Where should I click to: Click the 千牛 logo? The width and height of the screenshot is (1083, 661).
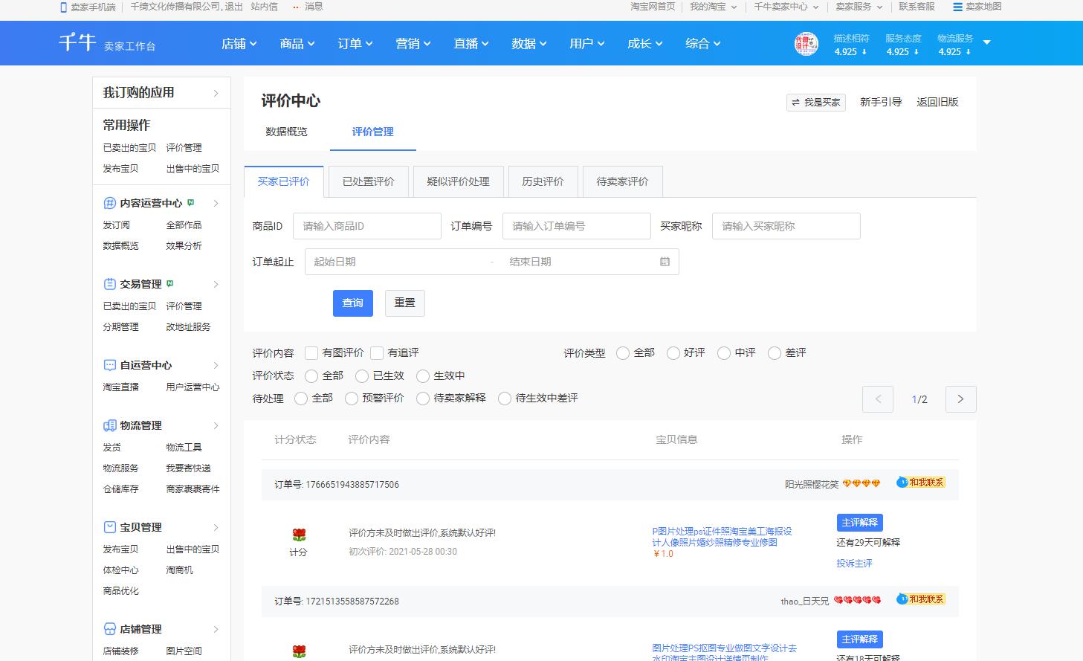point(78,42)
